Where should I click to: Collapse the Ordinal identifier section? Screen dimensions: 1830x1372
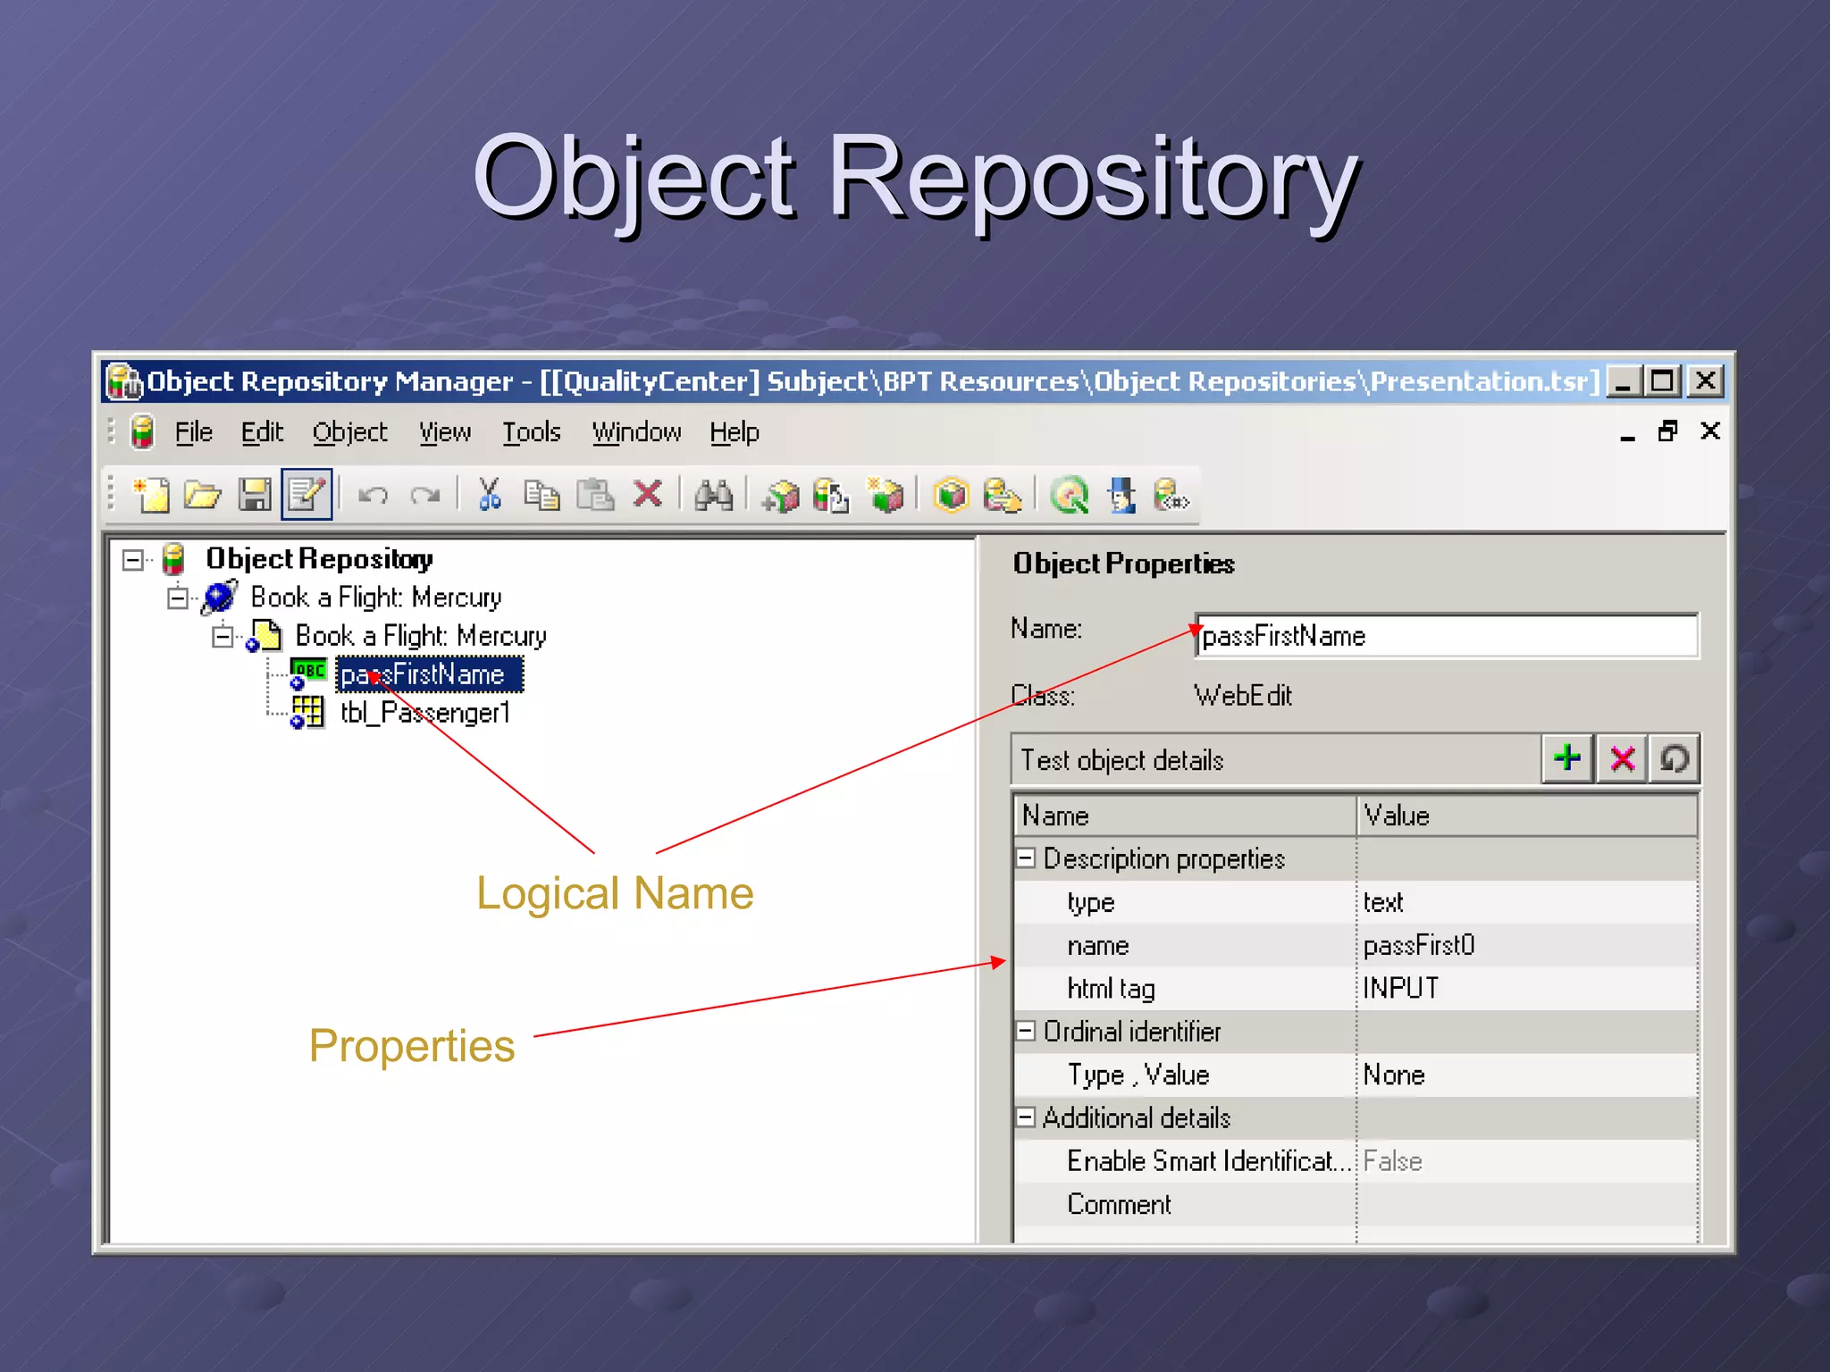1026,1031
